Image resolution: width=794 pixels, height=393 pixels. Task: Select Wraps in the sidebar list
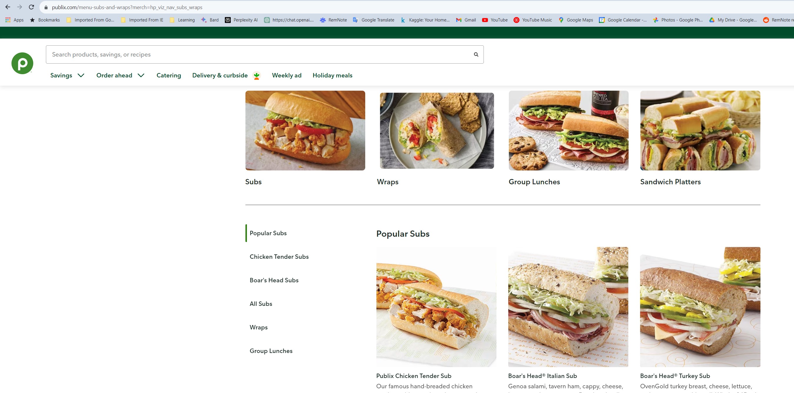pyautogui.click(x=258, y=327)
